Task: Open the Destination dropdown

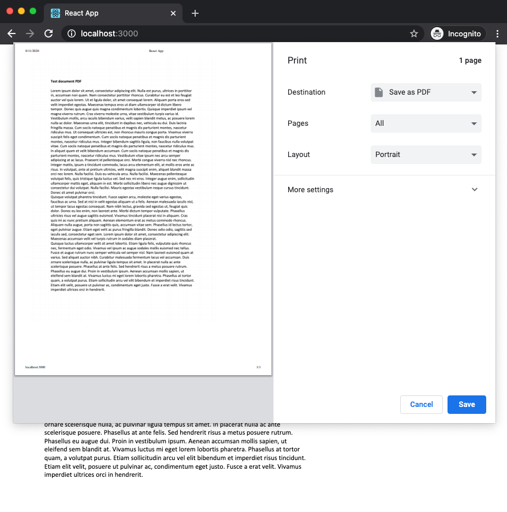Action: (426, 92)
